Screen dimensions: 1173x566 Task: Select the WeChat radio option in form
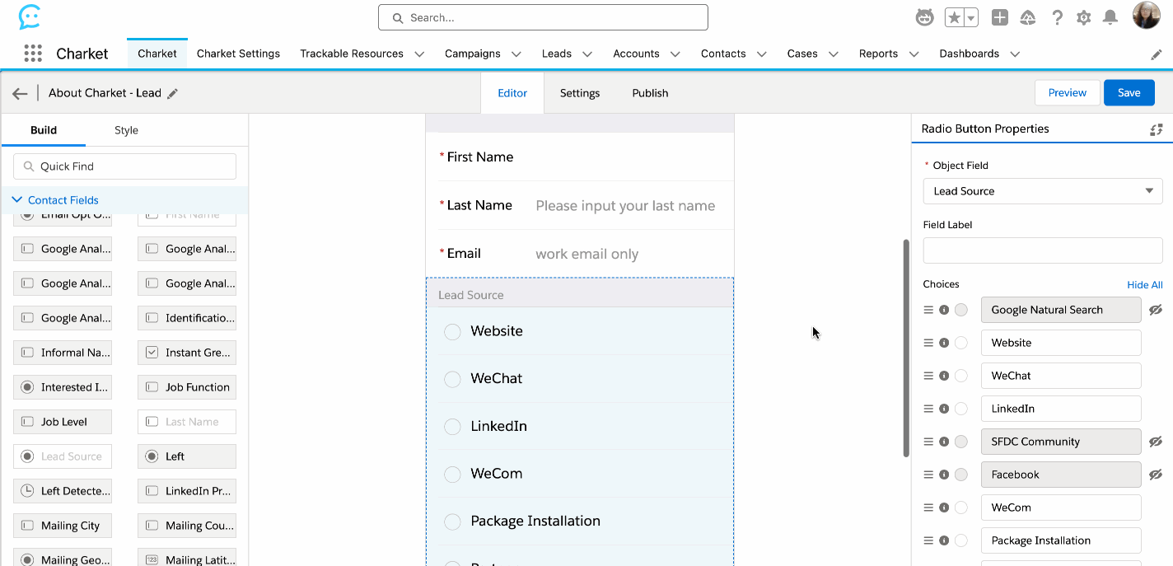tap(452, 379)
